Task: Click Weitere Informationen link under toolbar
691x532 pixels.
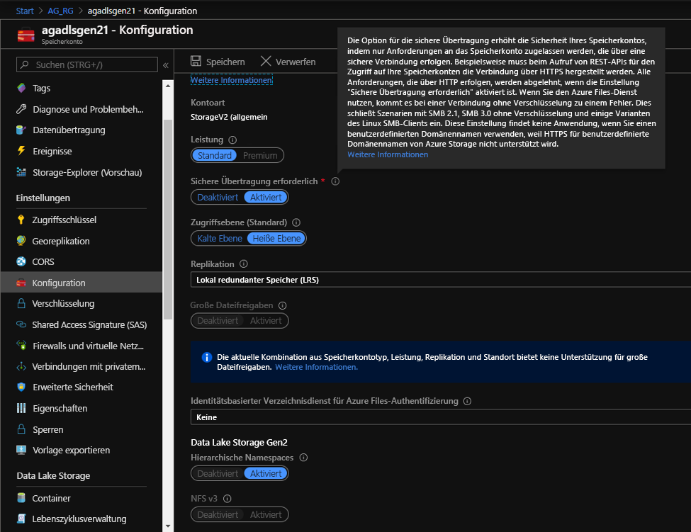Action: point(231,80)
